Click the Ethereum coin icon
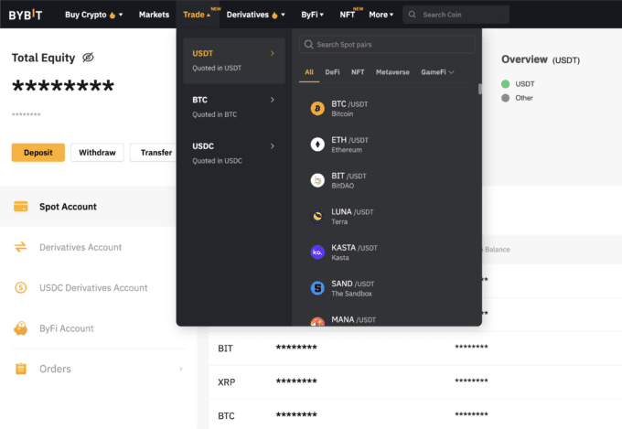 [x=317, y=145]
